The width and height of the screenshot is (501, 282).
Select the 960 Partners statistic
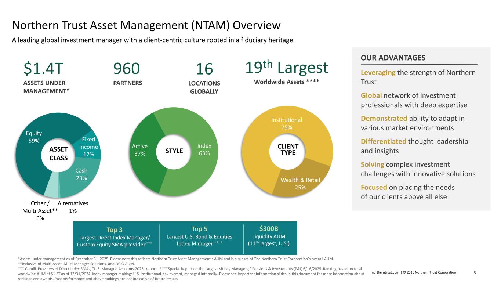click(127, 69)
